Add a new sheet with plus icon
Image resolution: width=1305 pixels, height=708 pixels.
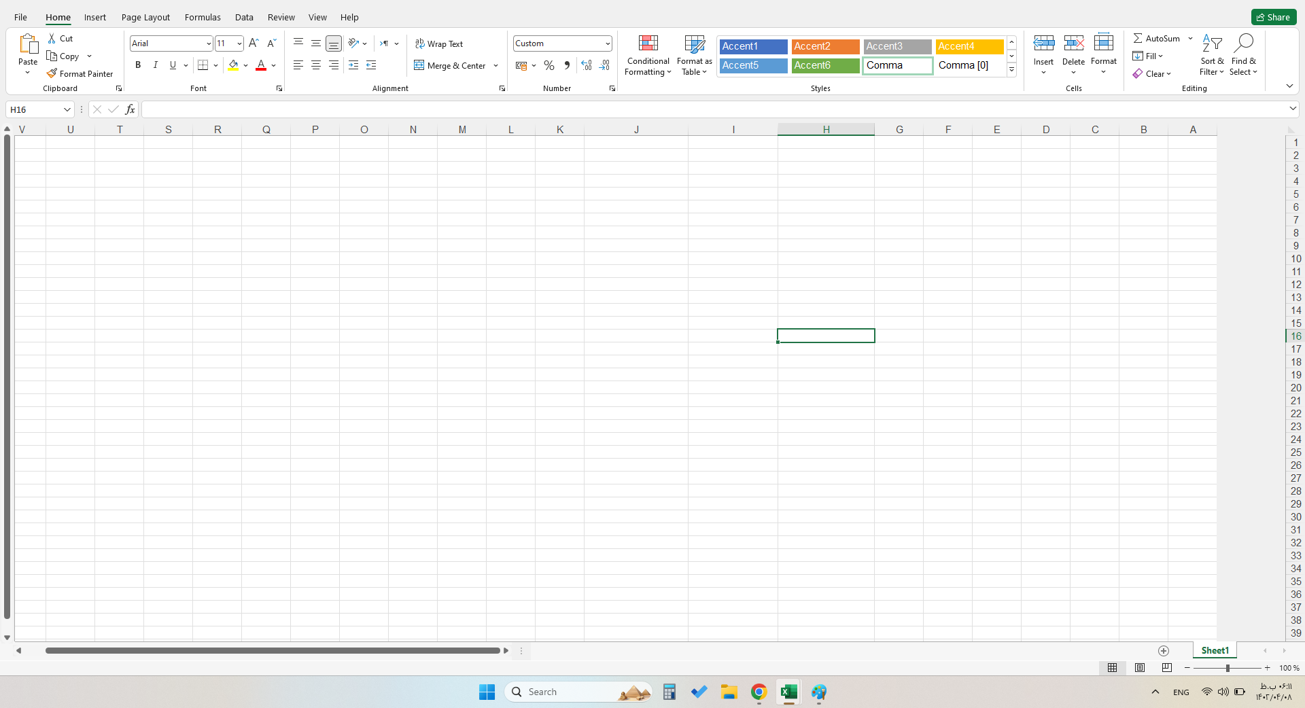click(x=1164, y=650)
